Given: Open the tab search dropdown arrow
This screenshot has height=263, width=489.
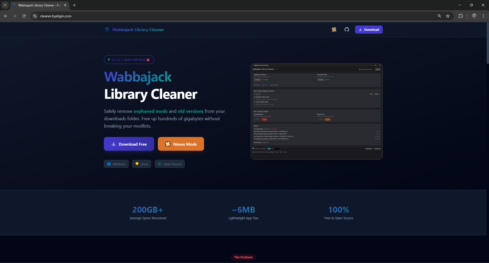Looking at the screenshot, I should 5,5.
